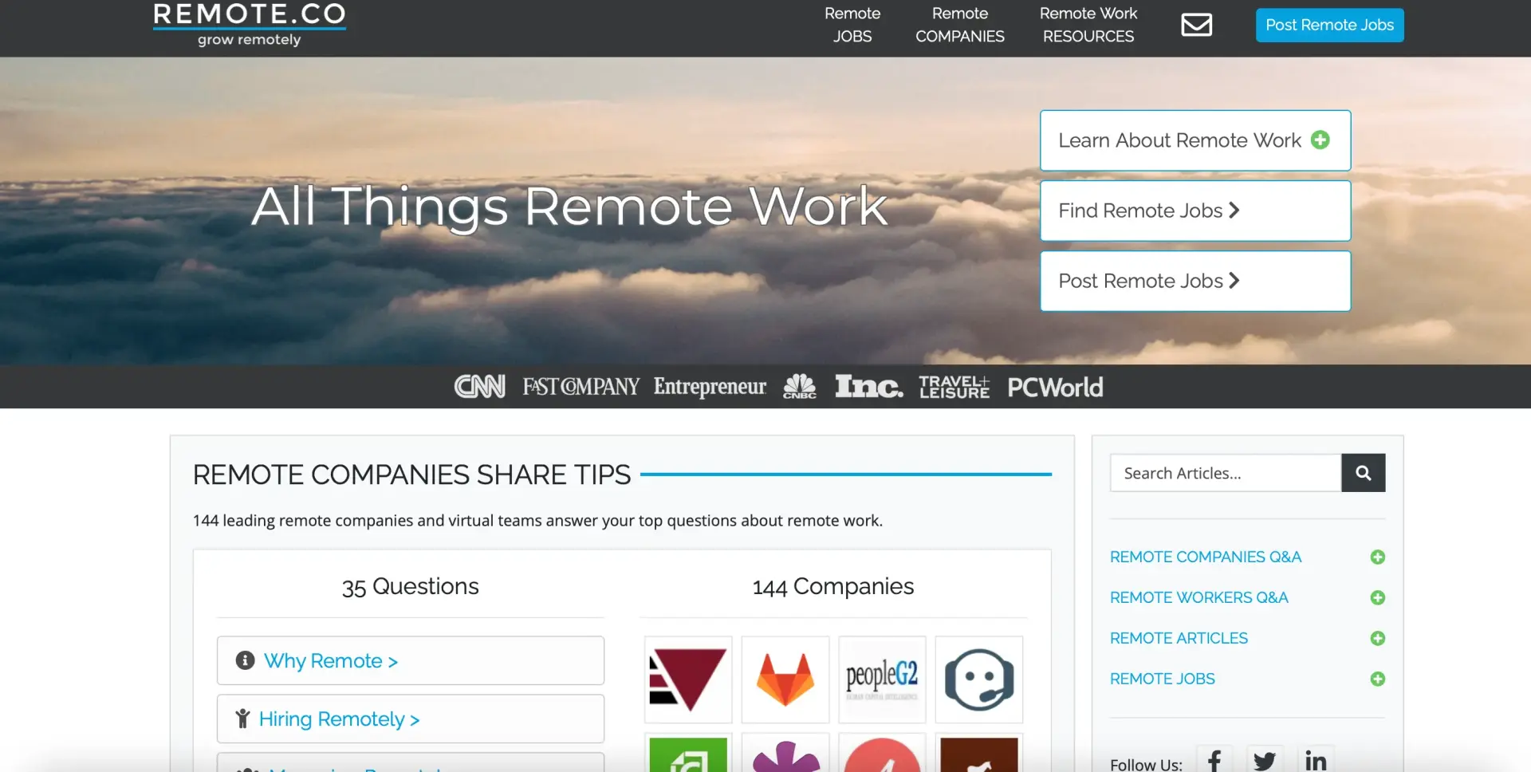1531x772 pixels.
Task: Click the Remote Jobs sidebar link
Action: (1162, 679)
